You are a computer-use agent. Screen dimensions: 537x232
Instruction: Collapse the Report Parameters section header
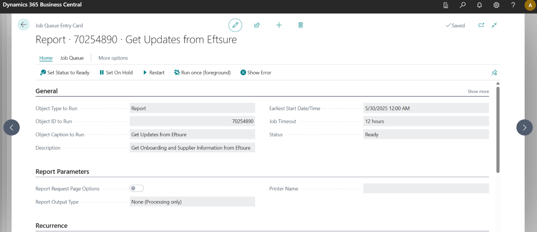tap(62, 172)
